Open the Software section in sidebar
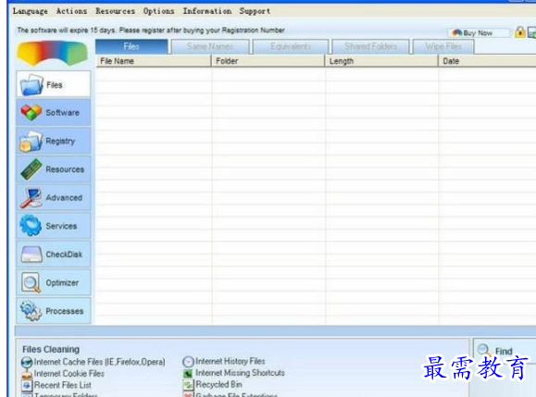 click(x=54, y=112)
